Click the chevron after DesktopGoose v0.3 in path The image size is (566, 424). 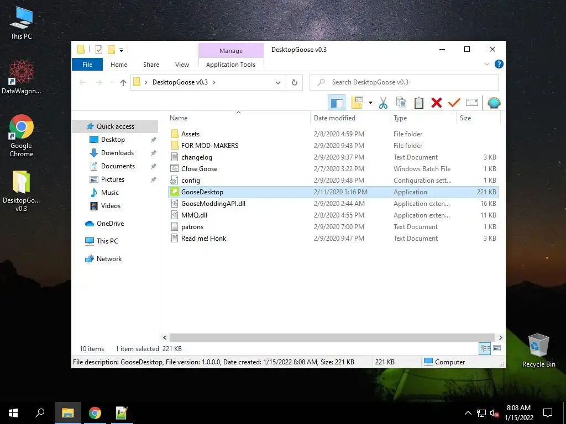coord(214,83)
